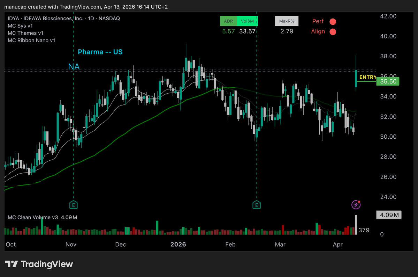Click the Pharma -- US theme label
Viewport: 418px width, 277px height.
coord(100,52)
